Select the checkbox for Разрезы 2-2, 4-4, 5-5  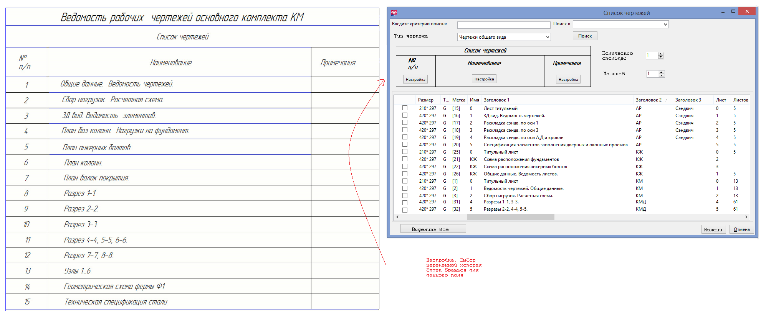[405, 210]
